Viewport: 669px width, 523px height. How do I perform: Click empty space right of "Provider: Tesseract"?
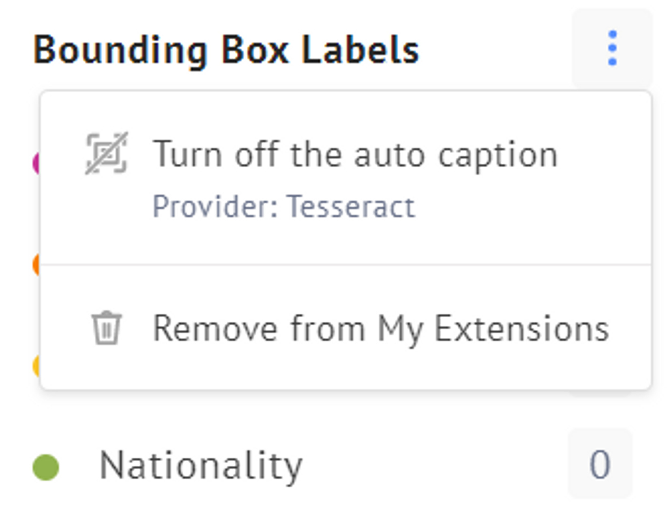pos(527,207)
